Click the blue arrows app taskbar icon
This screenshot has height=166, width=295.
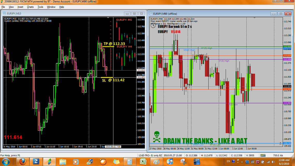[36, 162]
